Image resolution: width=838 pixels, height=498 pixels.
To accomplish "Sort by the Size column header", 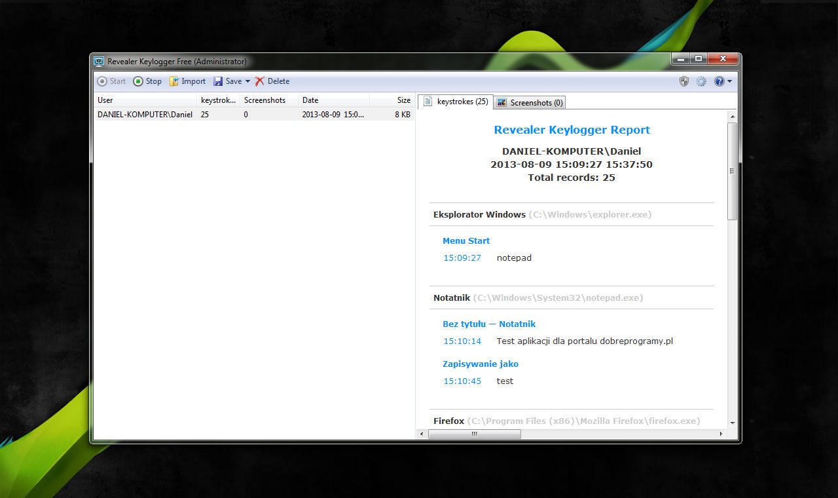I will (392, 100).
